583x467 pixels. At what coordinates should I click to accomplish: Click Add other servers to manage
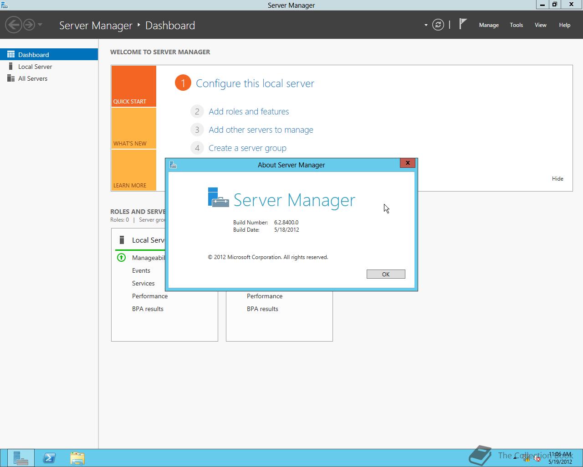point(261,130)
